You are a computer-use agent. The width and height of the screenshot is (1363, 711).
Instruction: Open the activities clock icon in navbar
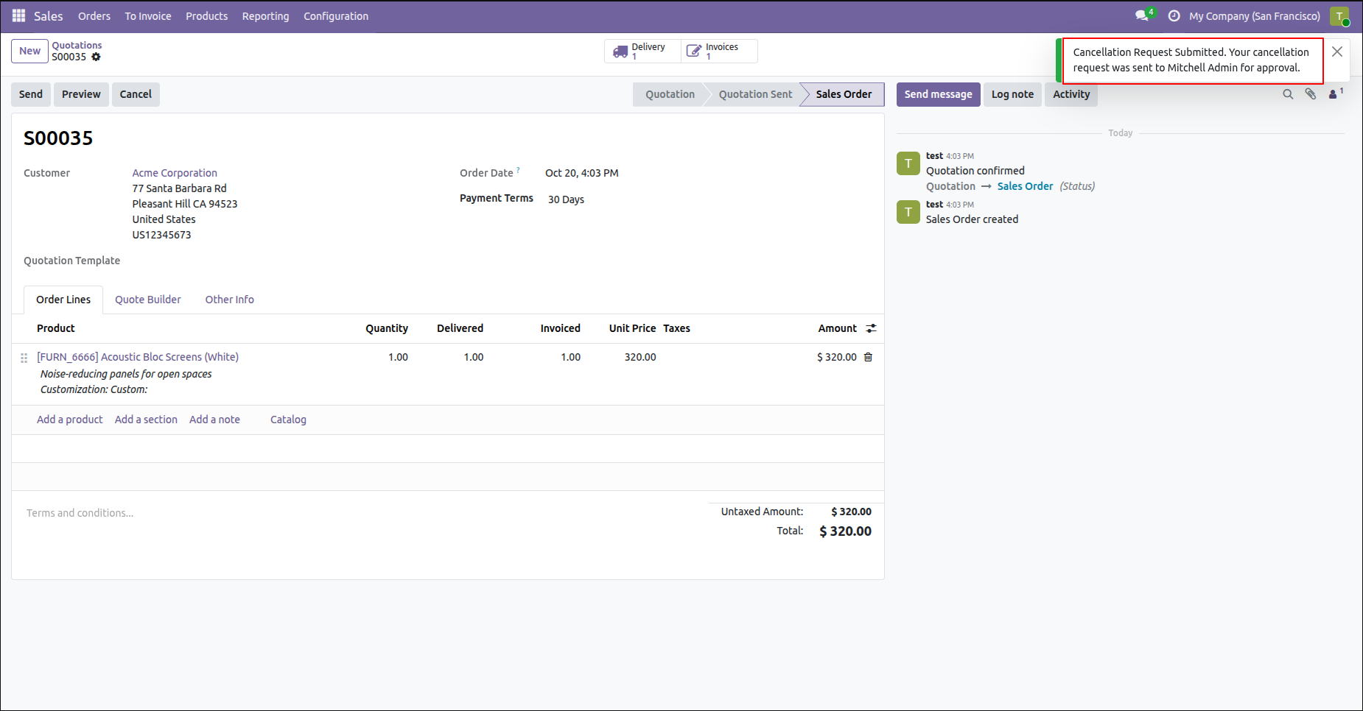coord(1174,15)
